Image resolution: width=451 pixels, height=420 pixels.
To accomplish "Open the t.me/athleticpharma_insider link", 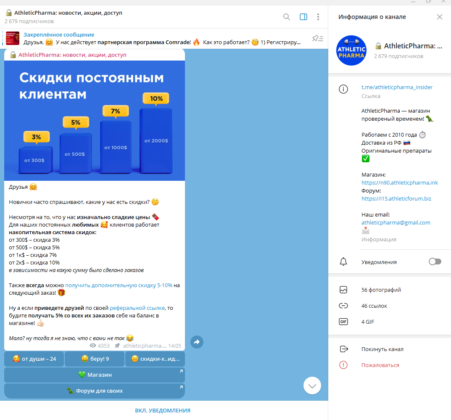I will 397,87.
